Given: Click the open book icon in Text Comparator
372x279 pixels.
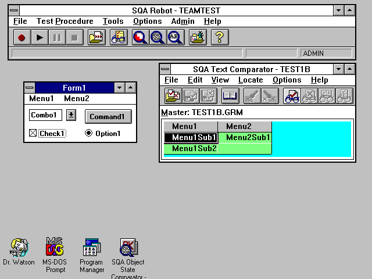Looking at the screenshot, I should click(x=230, y=96).
